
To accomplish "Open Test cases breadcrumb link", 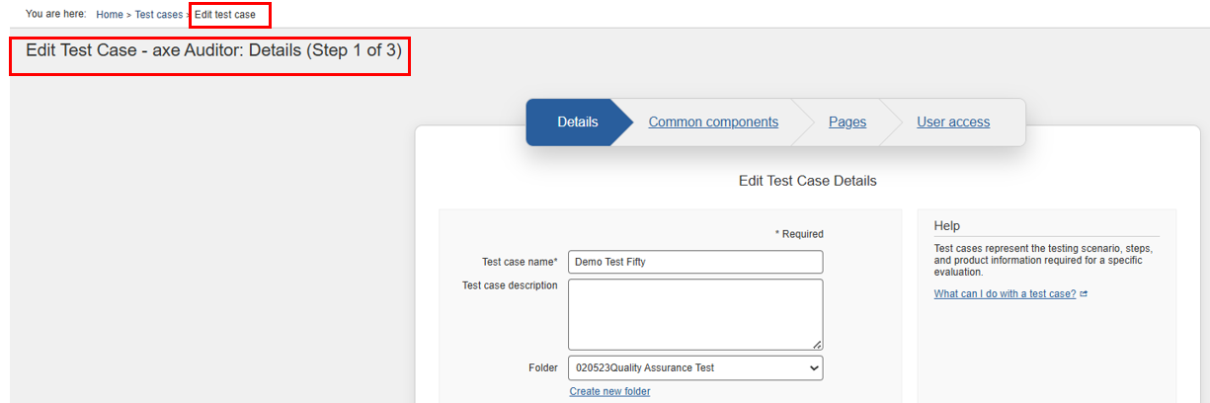I will pyautogui.click(x=159, y=15).
